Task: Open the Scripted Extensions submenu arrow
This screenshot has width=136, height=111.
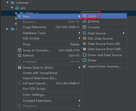Action: click(79, 100)
